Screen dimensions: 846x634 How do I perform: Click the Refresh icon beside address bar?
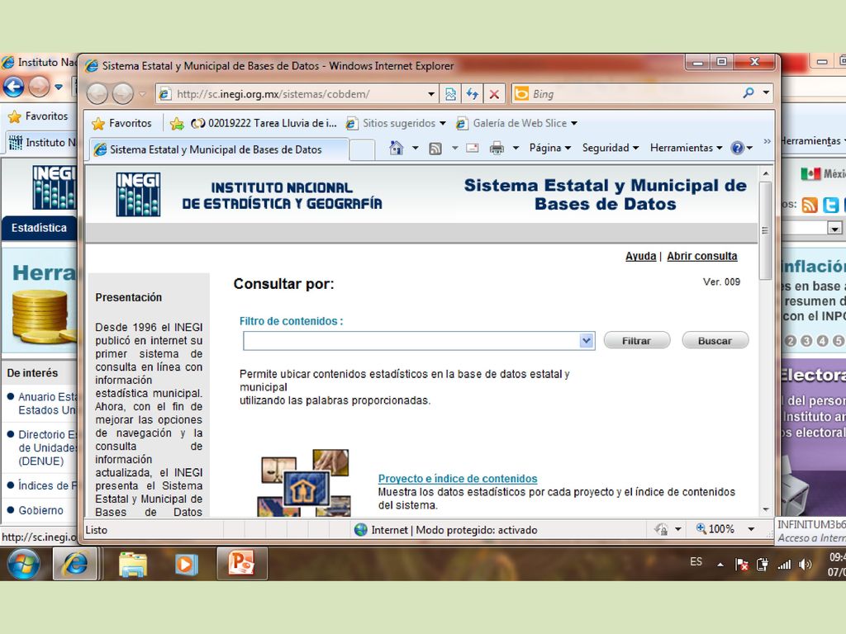[473, 94]
